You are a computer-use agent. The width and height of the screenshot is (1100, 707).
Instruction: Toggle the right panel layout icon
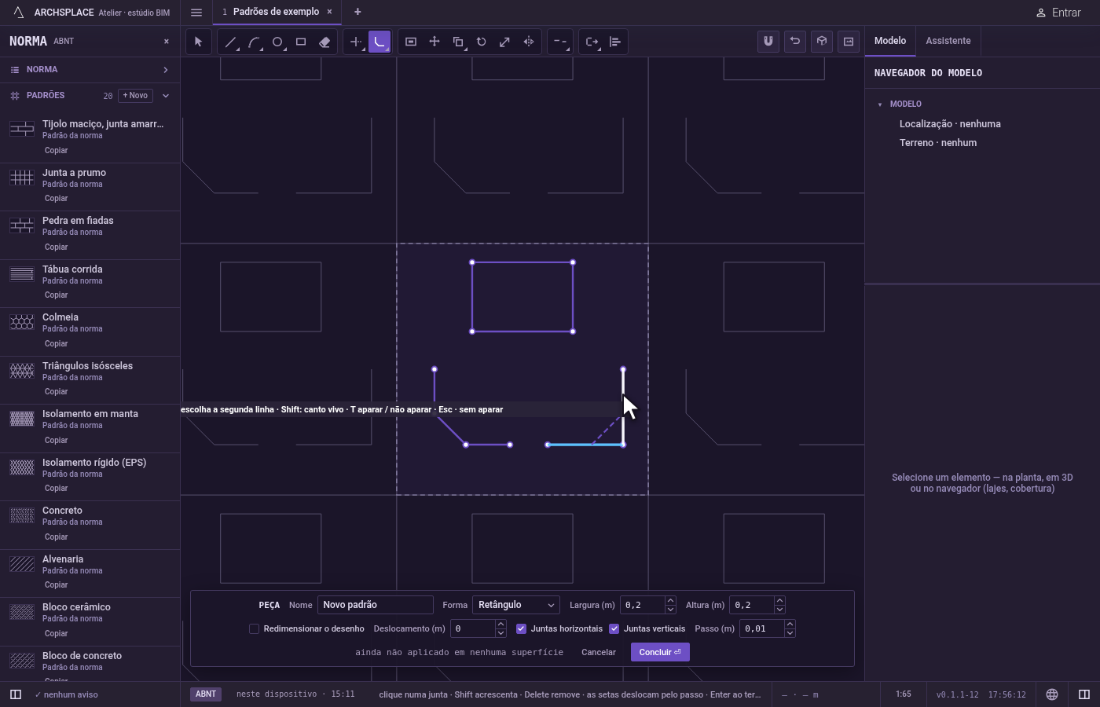[1084, 694]
